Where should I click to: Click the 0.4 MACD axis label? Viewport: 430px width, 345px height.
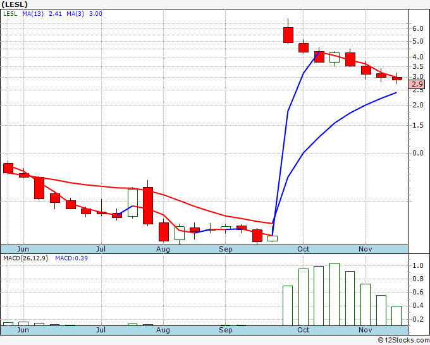click(418, 306)
